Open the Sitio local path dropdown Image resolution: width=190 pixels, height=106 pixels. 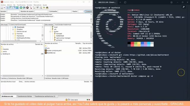tap(42, 25)
